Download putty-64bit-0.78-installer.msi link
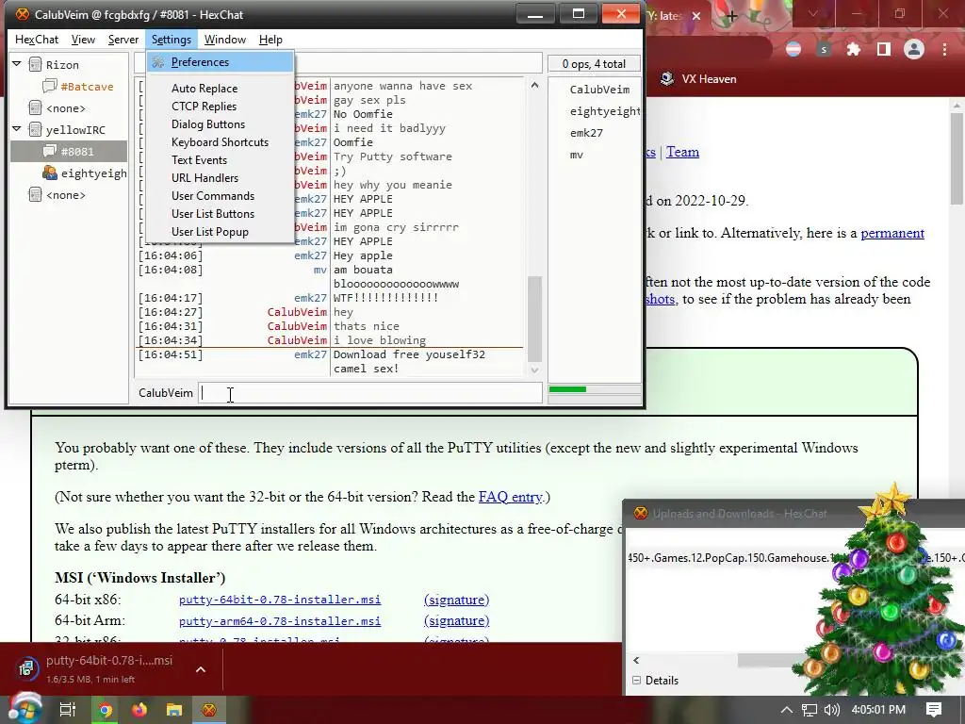 279,600
